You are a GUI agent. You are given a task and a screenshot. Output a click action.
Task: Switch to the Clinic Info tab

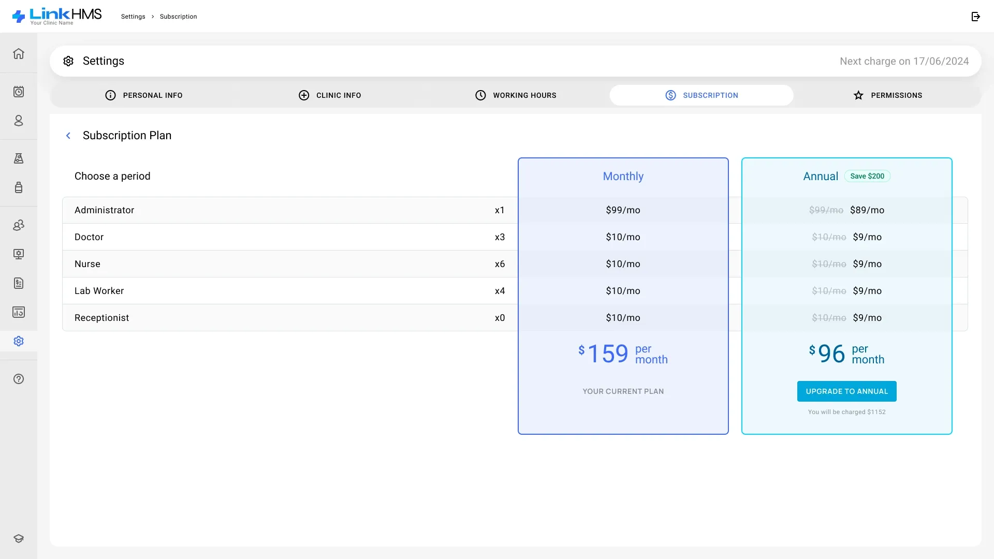(330, 95)
